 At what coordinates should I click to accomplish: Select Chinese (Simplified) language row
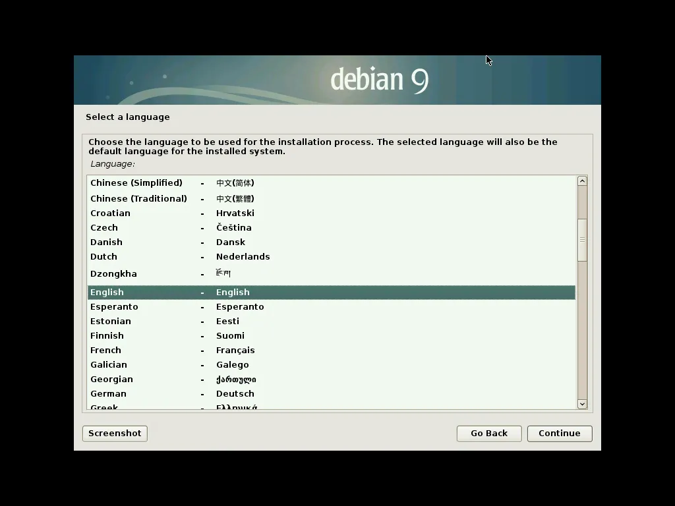click(x=332, y=183)
